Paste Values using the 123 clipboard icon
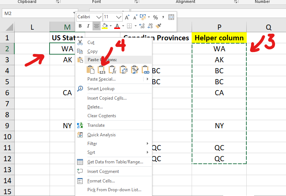This screenshot has height=196, width=286. [102, 70]
